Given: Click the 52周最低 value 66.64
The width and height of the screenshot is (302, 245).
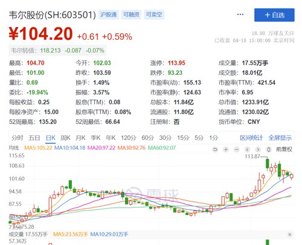Looking at the screenshot, I should pyautogui.click(x=112, y=122).
